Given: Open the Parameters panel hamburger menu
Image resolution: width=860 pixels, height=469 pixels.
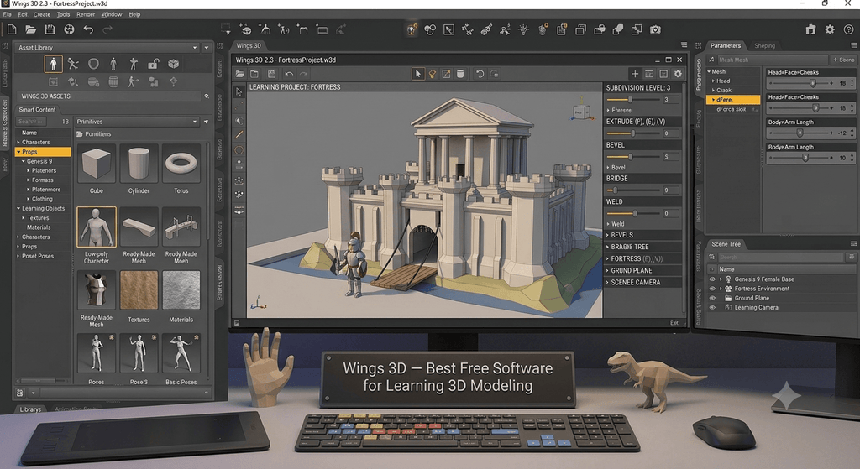Looking at the screenshot, I should [853, 45].
